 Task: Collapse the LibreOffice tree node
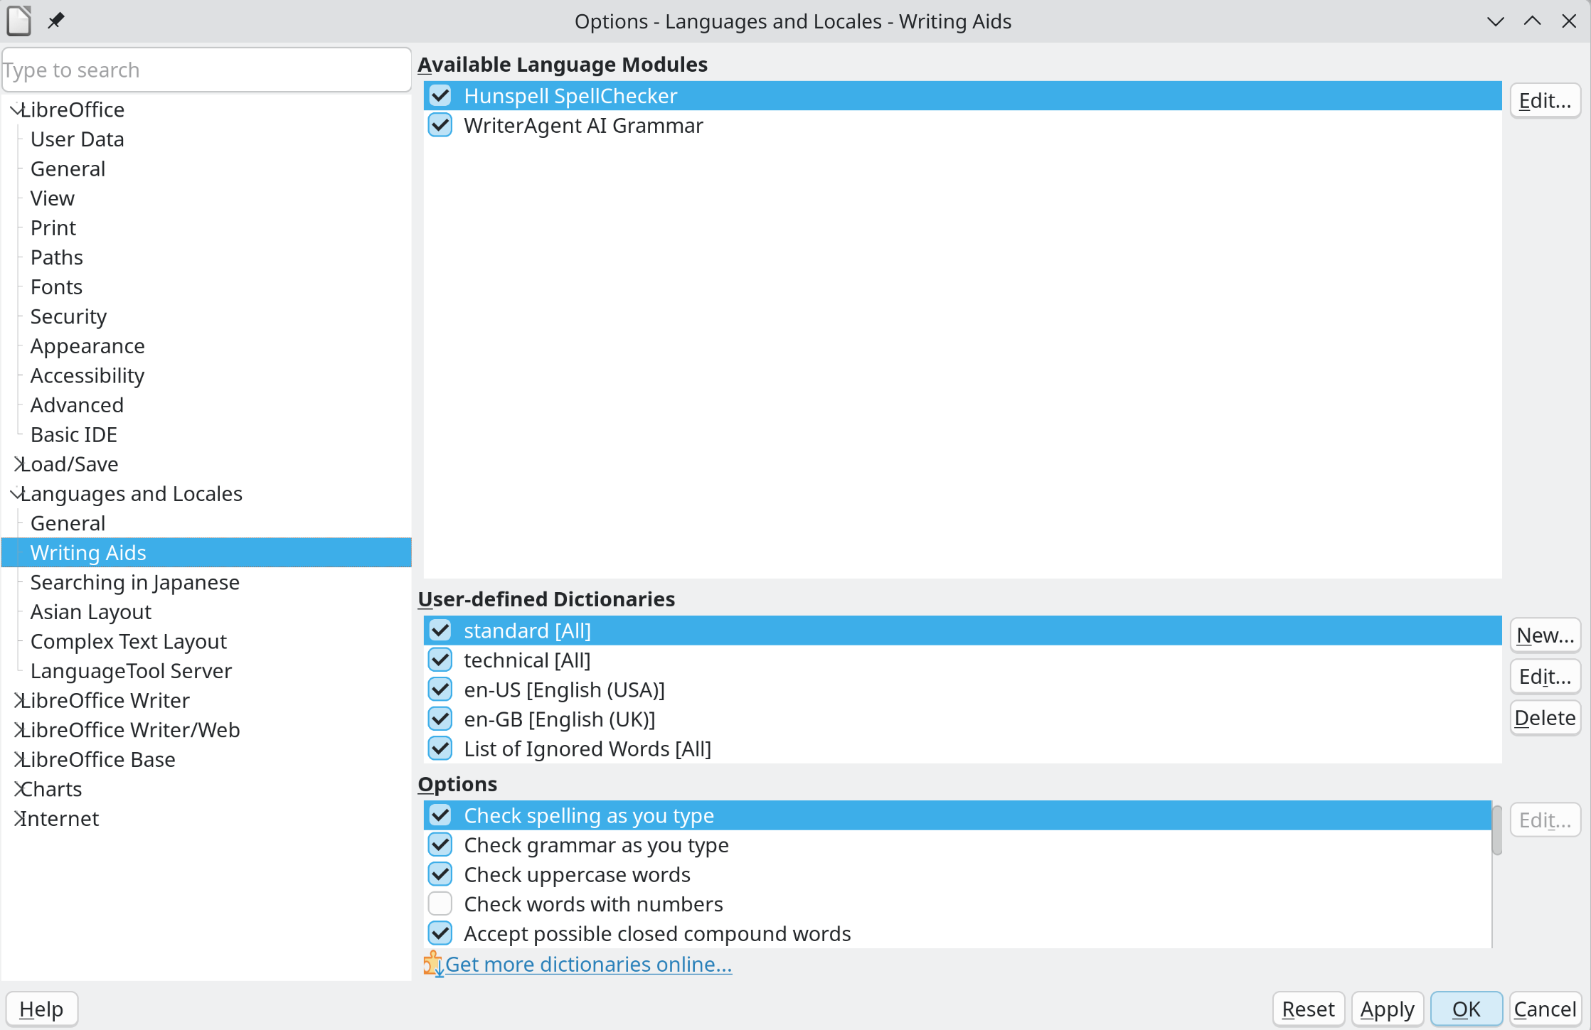click(16, 109)
